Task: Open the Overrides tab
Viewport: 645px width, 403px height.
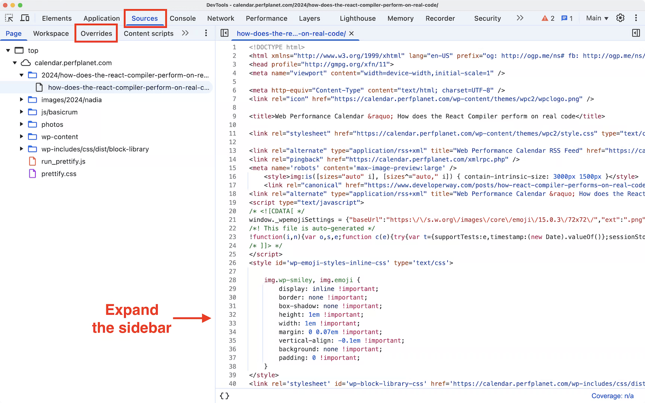Action: pyautogui.click(x=96, y=33)
